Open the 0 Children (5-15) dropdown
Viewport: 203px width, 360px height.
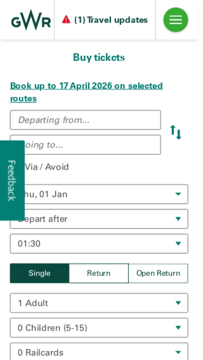click(x=99, y=328)
